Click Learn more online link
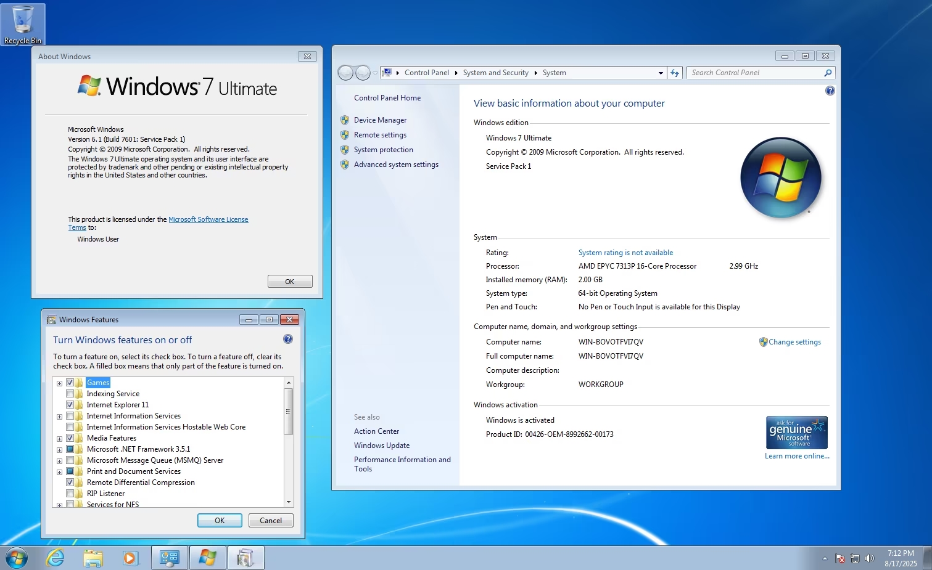This screenshot has height=570, width=932. [x=797, y=456]
